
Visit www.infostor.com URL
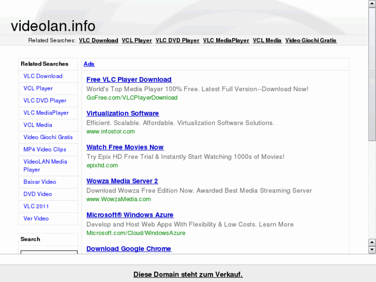[x=111, y=131]
